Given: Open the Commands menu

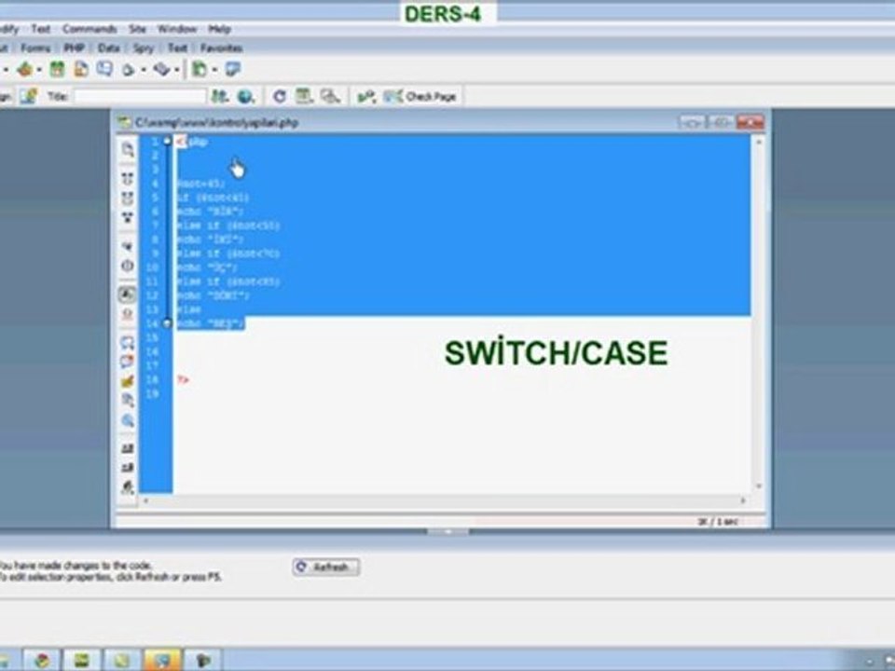Looking at the screenshot, I should pyautogui.click(x=89, y=29).
